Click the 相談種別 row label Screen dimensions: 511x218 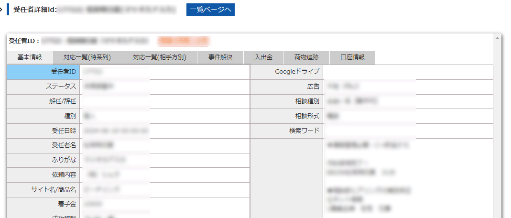[287, 101]
